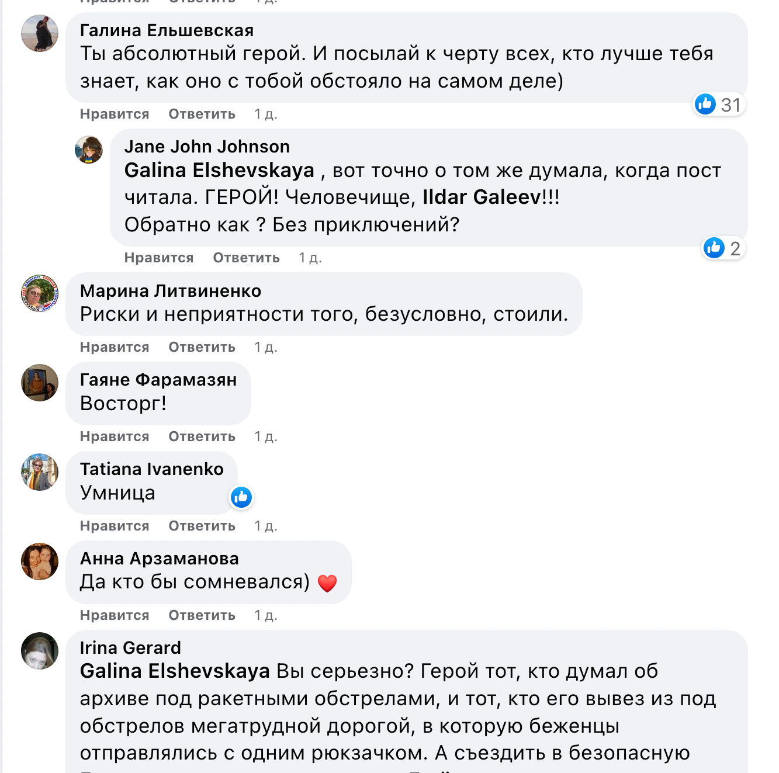Viewport: 779px width, 773px height.
Task: Click Анна Арзаманова's profile picture
Action: pos(40,561)
